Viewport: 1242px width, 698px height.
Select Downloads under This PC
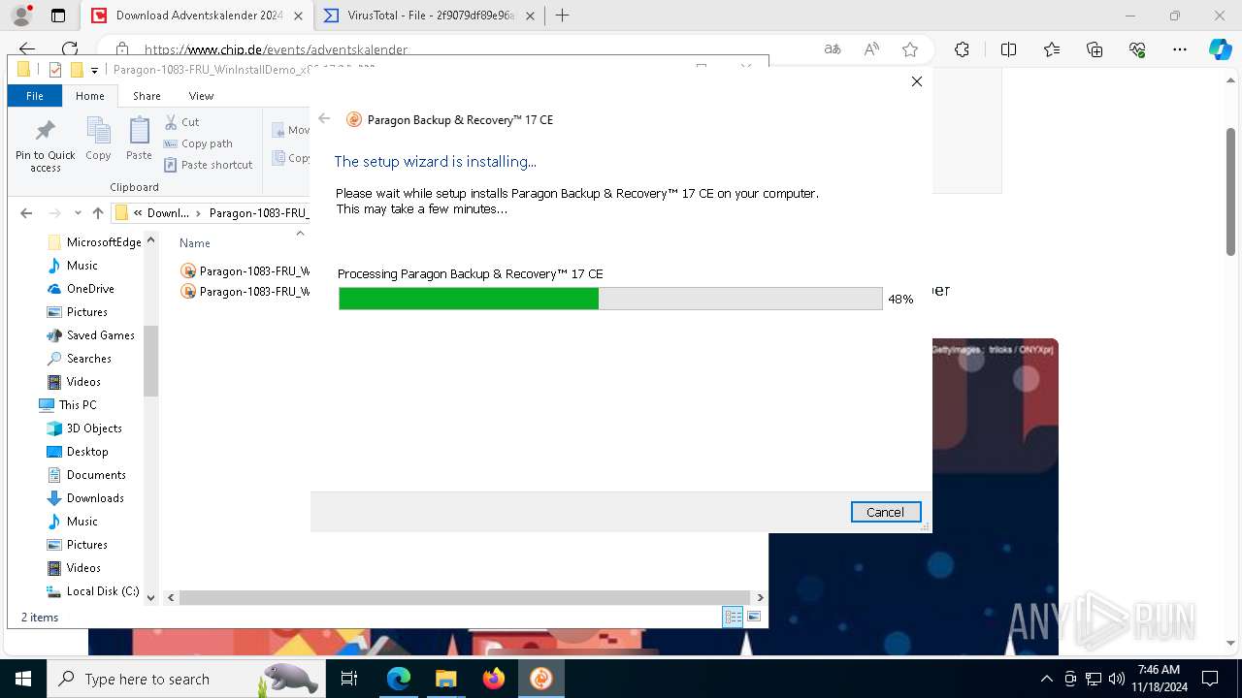[x=85, y=498]
